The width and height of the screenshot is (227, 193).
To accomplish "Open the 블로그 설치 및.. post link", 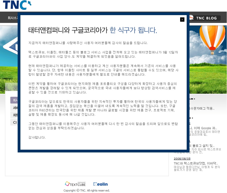I will point(202,146).
